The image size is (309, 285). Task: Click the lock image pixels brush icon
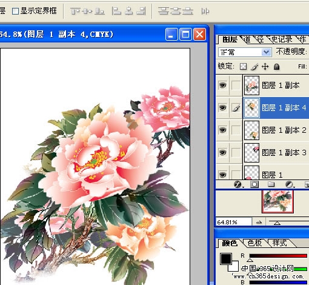254,67
